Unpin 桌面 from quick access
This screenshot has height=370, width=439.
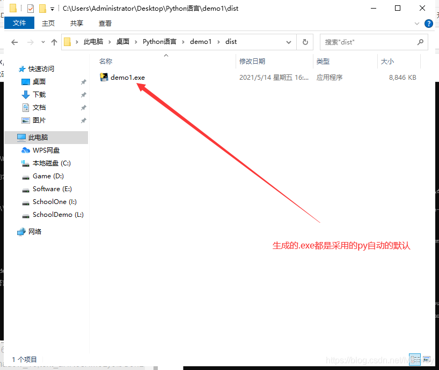(84, 81)
